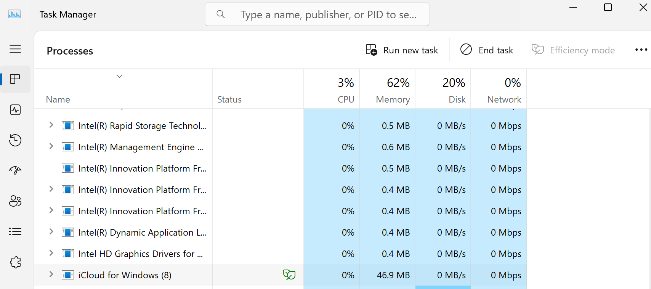Screen dimensions: 651x289
Task: Open the hamburger navigation menu
Action: tap(15, 49)
